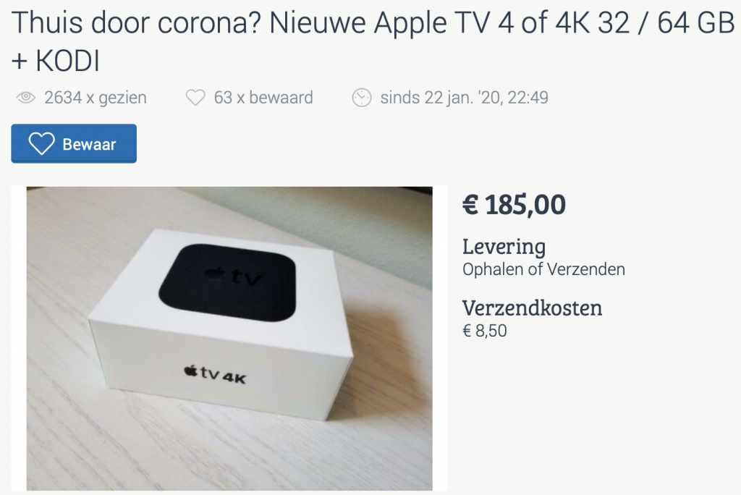The height and width of the screenshot is (495, 741).
Task: Click the heart saved-count icon
Action: [195, 98]
